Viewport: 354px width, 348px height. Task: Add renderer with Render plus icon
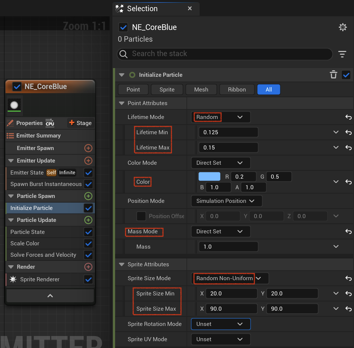pos(88,267)
